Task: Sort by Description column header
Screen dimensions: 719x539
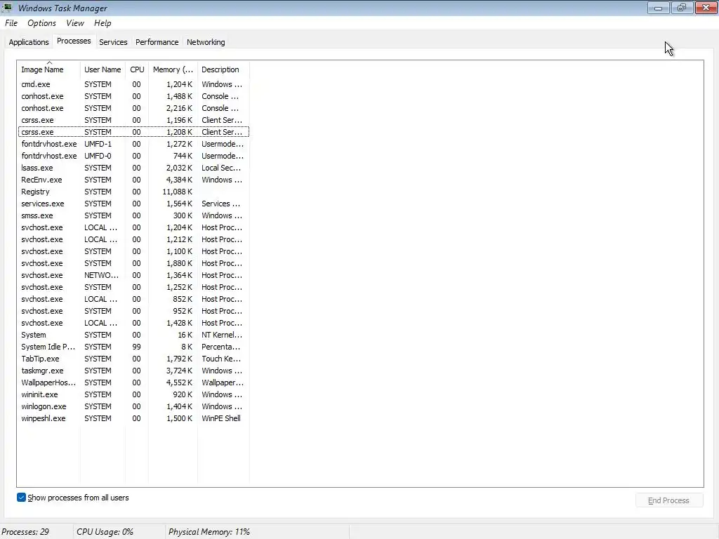Action: (223, 69)
